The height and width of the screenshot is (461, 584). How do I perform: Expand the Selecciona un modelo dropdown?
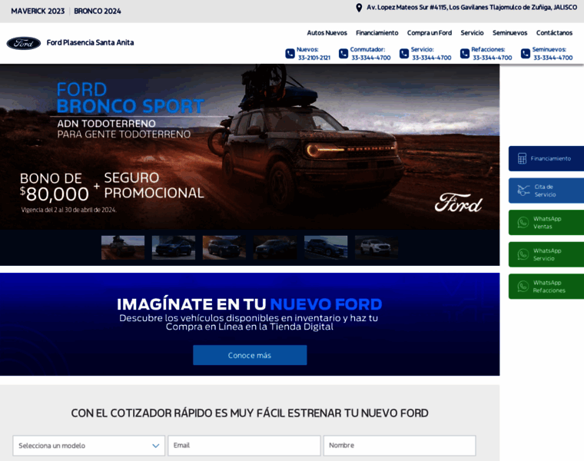click(x=88, y=446)
